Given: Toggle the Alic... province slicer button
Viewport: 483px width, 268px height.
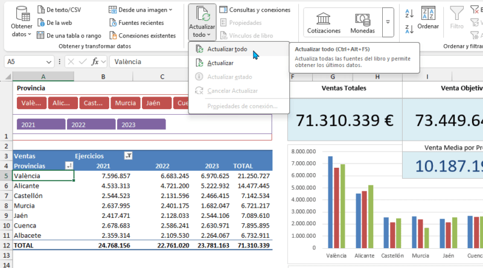Looking at the screenshot, I should tap(62, 103).
